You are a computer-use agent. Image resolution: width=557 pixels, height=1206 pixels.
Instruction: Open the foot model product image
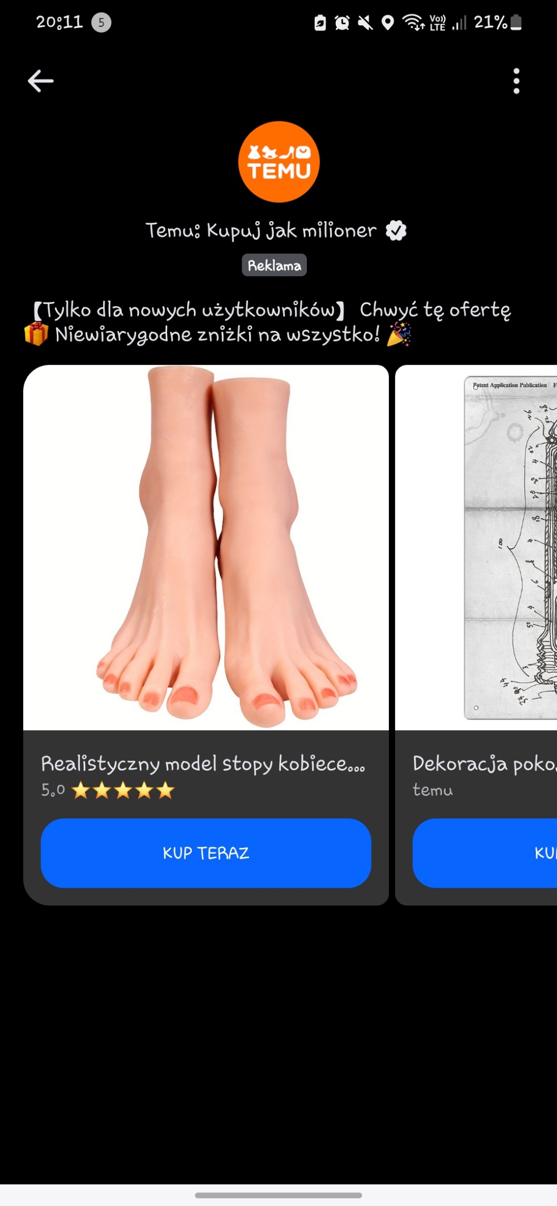click(x=206, y=547)
